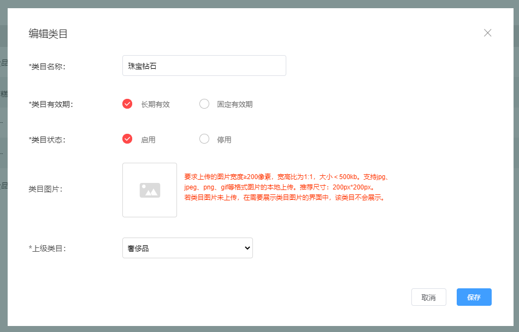Select the 固定有效期 radio button
The width and height of the screenshot is (519, 332).
coord(204,104)
